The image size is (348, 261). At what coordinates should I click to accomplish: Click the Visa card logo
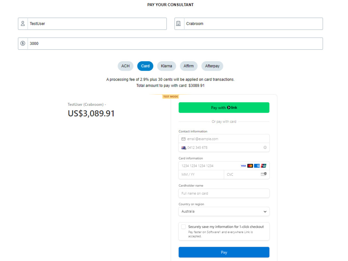coord(243,166)
